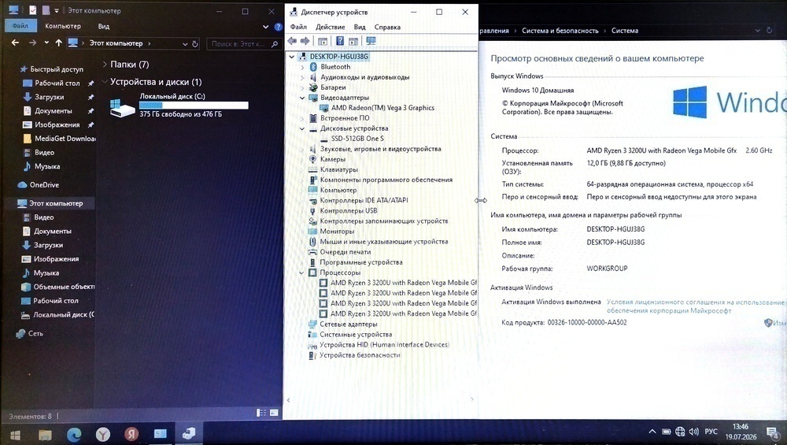Click the Up arrow in Explorer navigation bar
Viewport: 787px width, 445px height.
(59, 43)
